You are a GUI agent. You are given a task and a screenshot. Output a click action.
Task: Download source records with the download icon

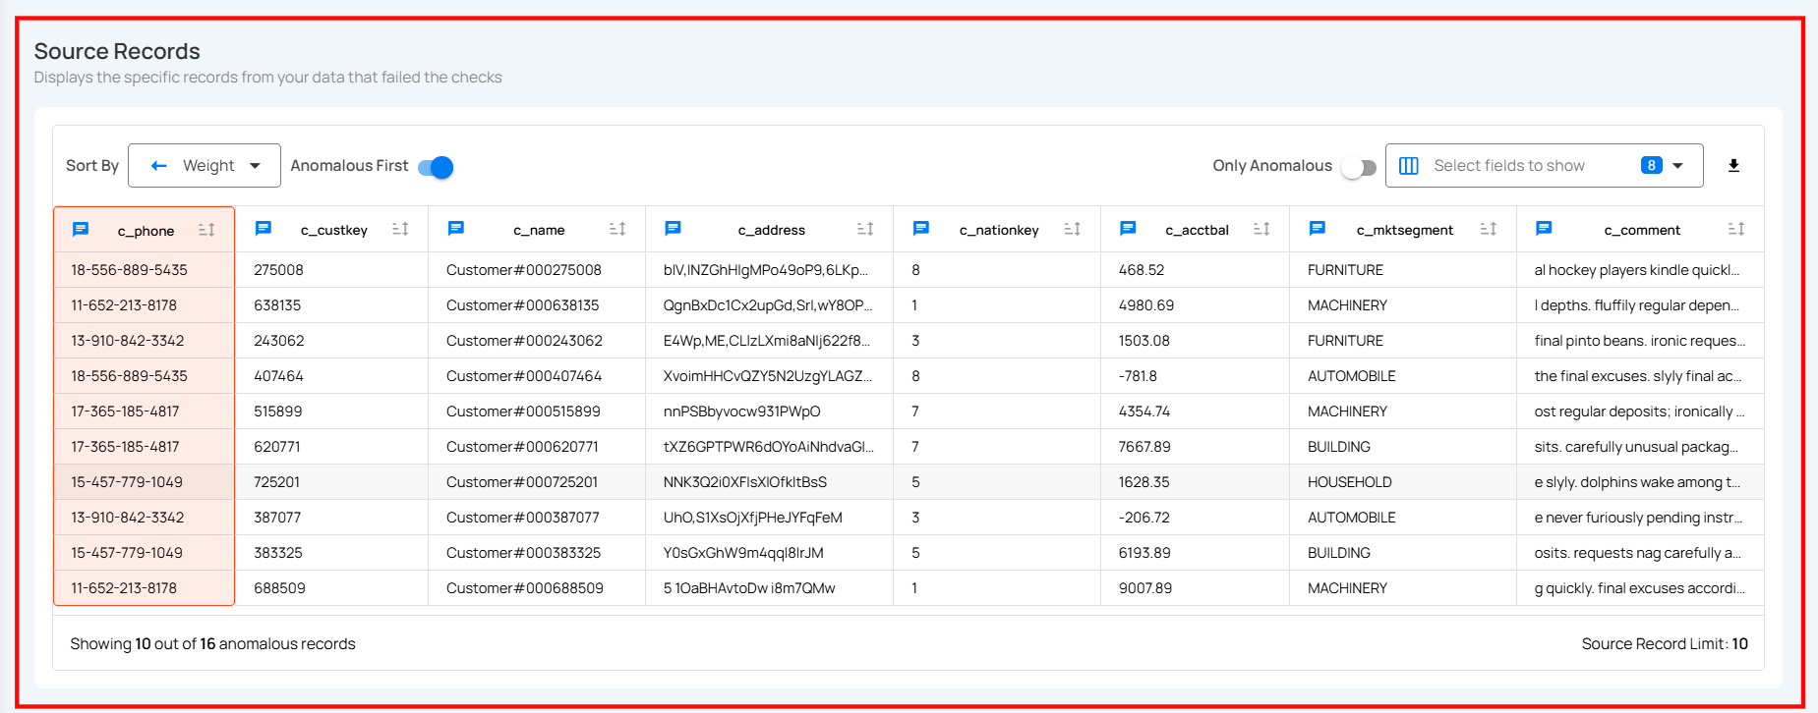click(1733, 166)
